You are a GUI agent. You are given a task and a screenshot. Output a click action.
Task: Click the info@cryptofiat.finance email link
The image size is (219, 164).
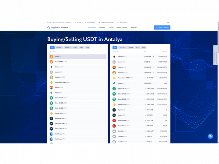pos(107,22)
